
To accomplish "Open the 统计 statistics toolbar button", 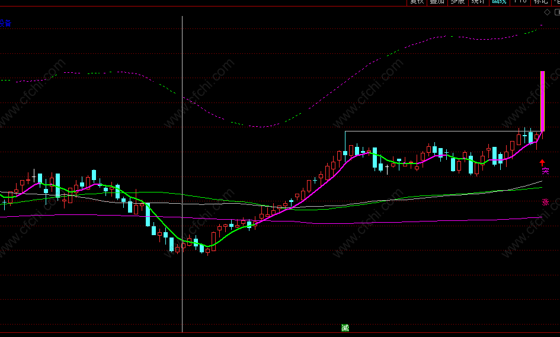I will coord(478,2).
